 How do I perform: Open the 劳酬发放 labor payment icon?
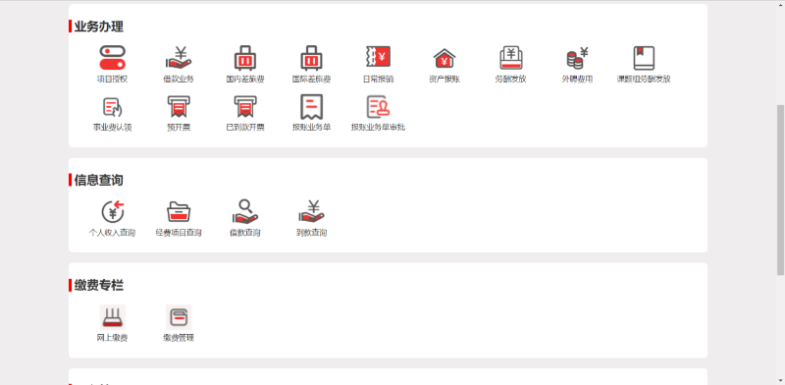pyautogui.click(x=510, y=58)
